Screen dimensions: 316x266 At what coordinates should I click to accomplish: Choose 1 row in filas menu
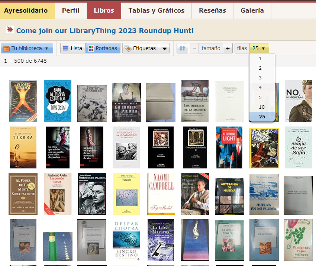262,59
